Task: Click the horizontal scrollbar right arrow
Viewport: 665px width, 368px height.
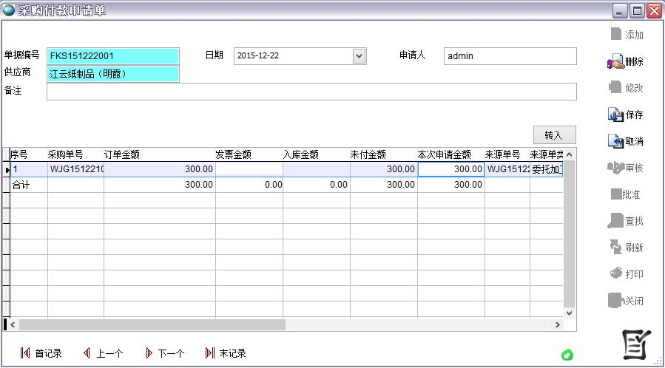Action: (x=558, y=324)
